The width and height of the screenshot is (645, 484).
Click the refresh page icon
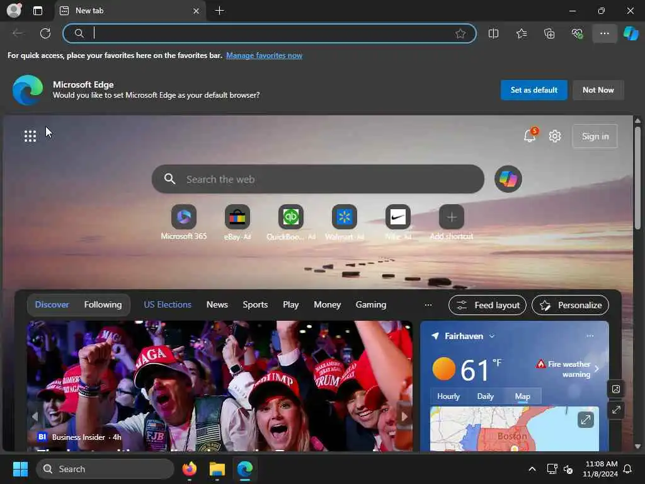pyautogui.click(x=45, y=33)
